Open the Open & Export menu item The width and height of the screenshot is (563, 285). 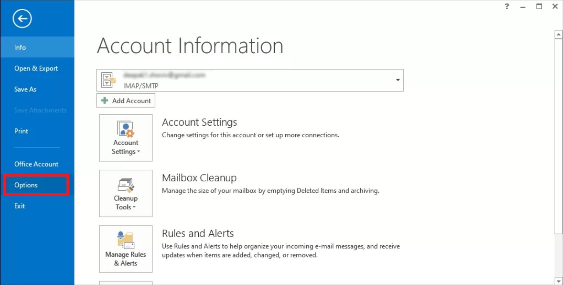(x=36, y=68)
